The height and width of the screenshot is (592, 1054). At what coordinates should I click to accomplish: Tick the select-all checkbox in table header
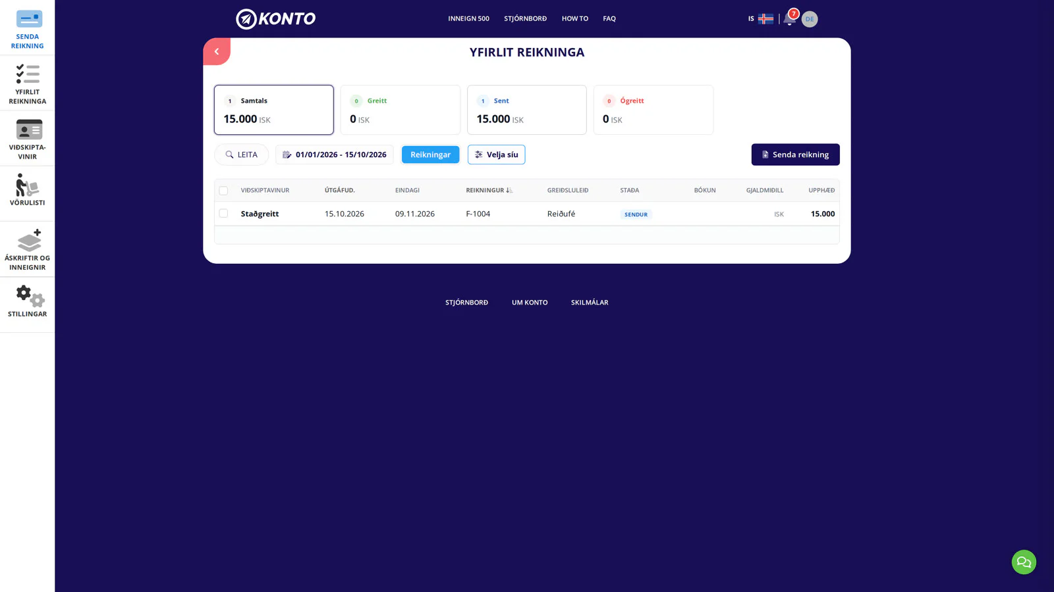tap(223, 191)
